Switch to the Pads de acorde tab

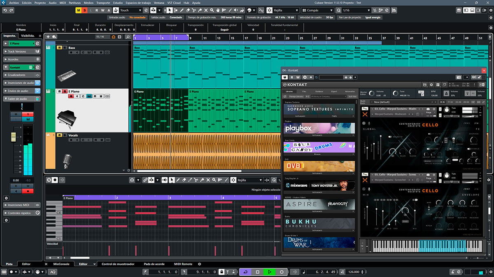[x=154, y=264]
